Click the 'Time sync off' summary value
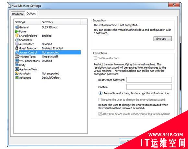This screenshot has width=188, height=149. coord(50,57)
